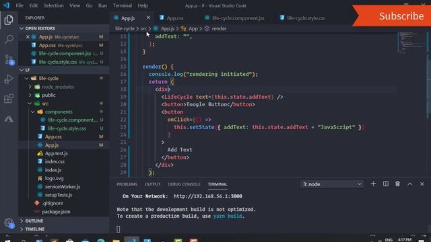Viewport: 431px width, 242px height.
Task: Open the Search view in activity bar
Action: click(9, 40)
